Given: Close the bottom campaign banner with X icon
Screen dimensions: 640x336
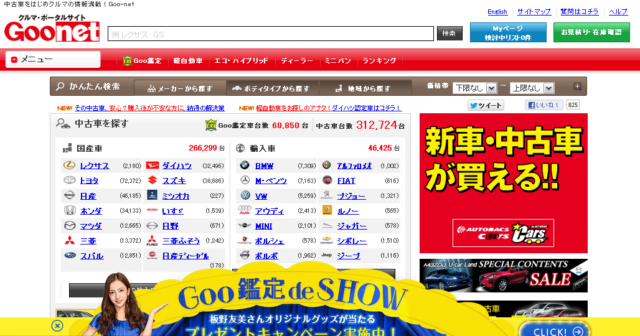Looking at the screenshot, I should 57,325.
